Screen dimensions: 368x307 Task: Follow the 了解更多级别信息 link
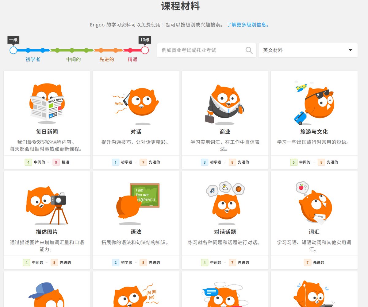pyautogui.click(x=248, y=25)
